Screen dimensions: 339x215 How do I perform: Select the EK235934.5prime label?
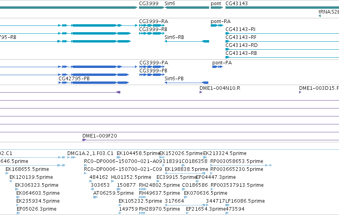tap(38, 201)
